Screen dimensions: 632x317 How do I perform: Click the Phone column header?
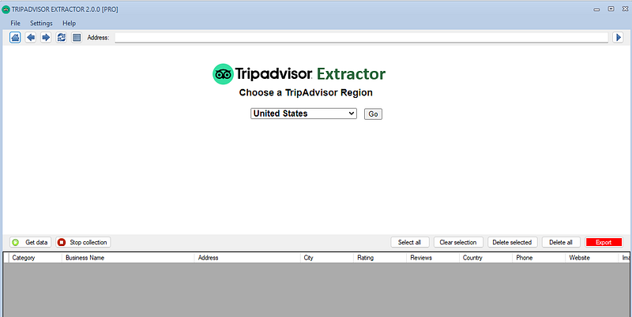539,258
